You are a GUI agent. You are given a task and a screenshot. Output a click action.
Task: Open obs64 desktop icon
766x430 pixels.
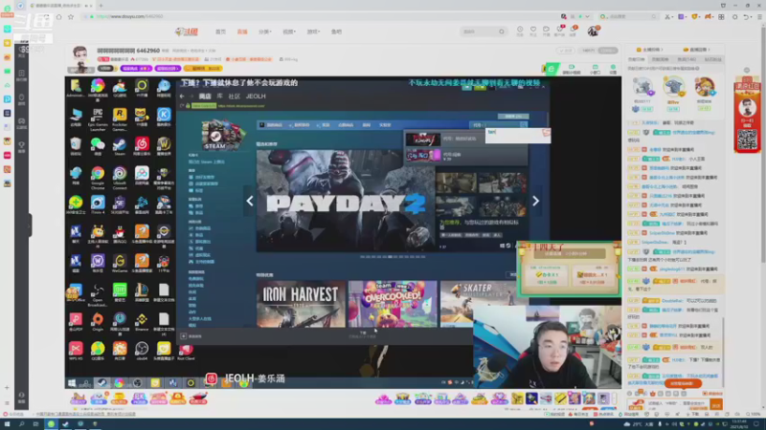pos(142,351)
